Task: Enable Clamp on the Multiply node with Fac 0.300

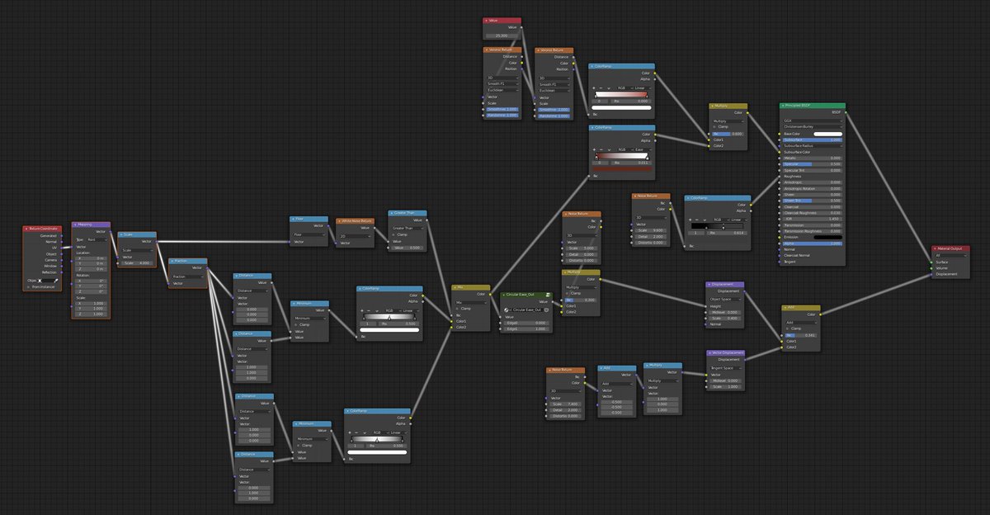Action: tap(567, 293)
